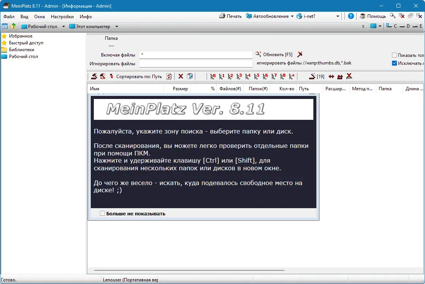Open the Окна menu
This screenshot has height=284, width=425.
tap(39, 17)
